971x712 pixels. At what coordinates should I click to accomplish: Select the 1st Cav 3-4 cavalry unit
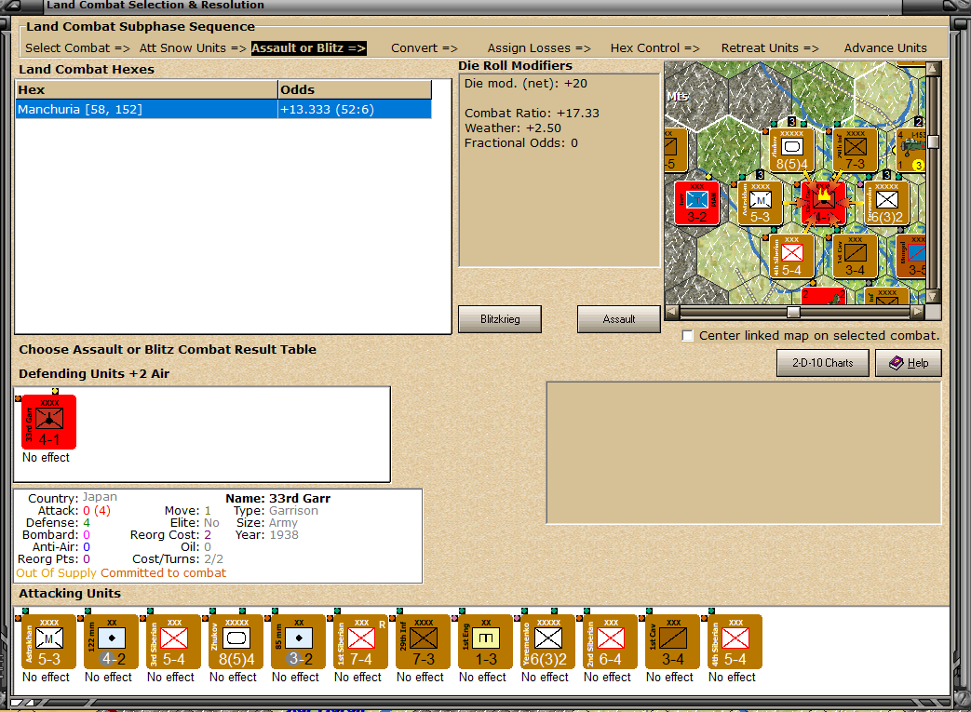click(x=672, y=641)
